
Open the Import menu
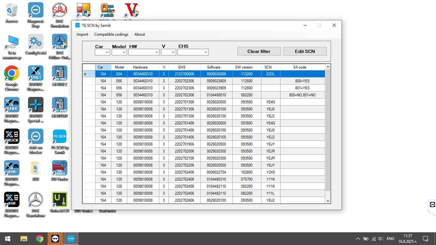click(x=82, y=34)
